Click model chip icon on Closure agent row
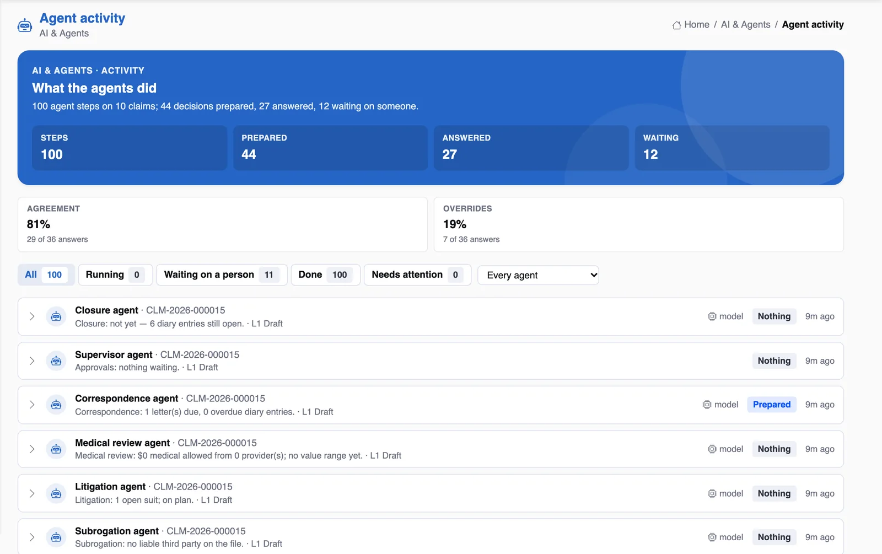This screenshot has height=554, width=882. 712,316
